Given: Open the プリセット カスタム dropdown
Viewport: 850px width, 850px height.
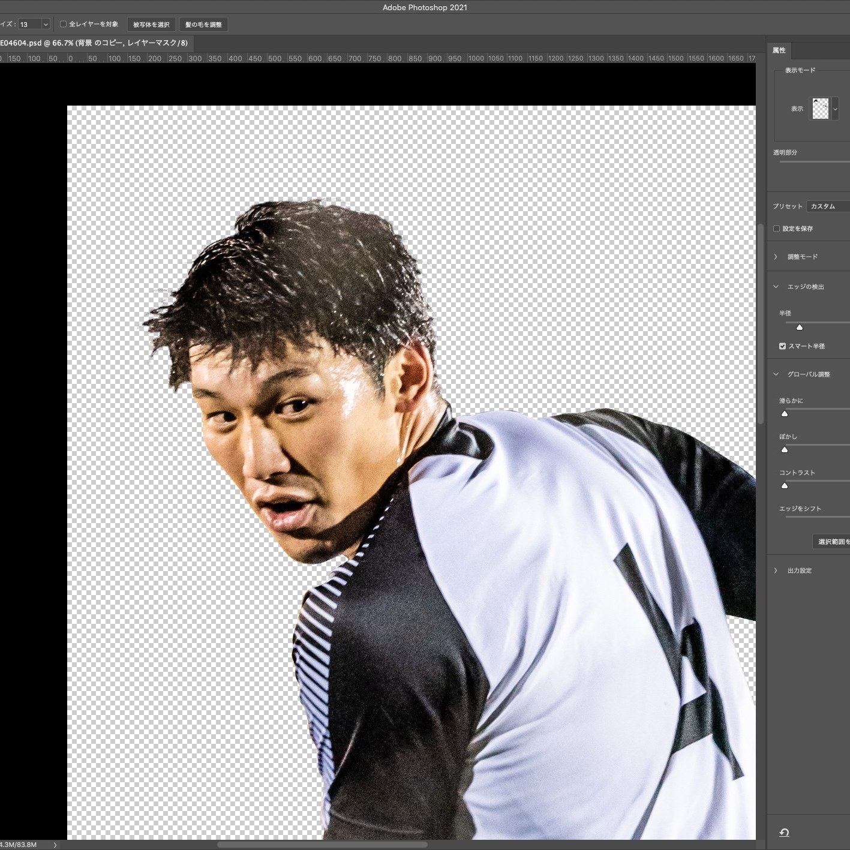Looking at the screenshot, I should tap(828, 206).
